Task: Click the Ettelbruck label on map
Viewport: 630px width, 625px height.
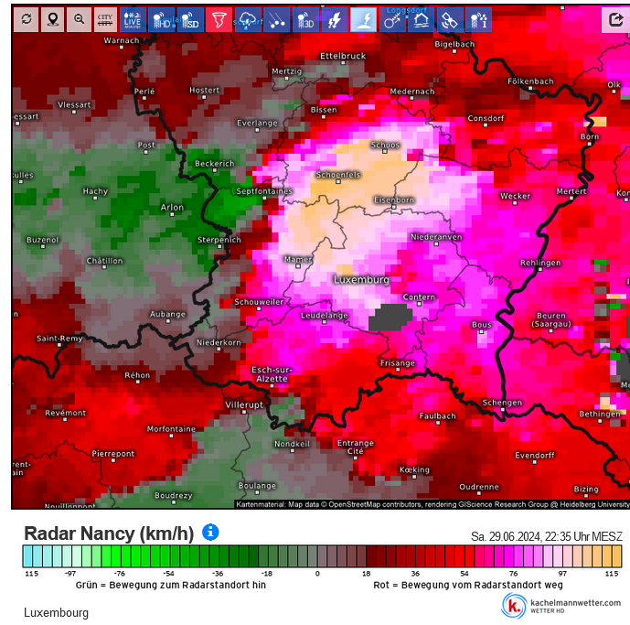Action: click(343, 56)
